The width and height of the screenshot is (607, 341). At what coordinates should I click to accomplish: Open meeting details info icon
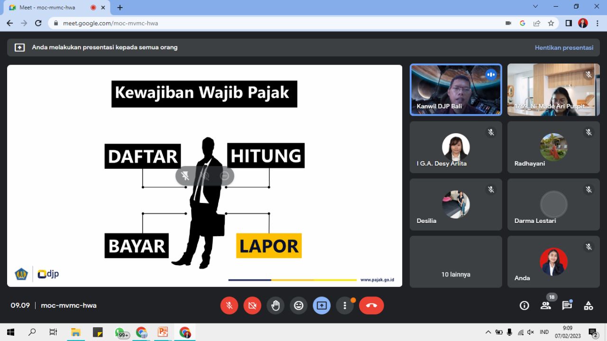[524, 306]
